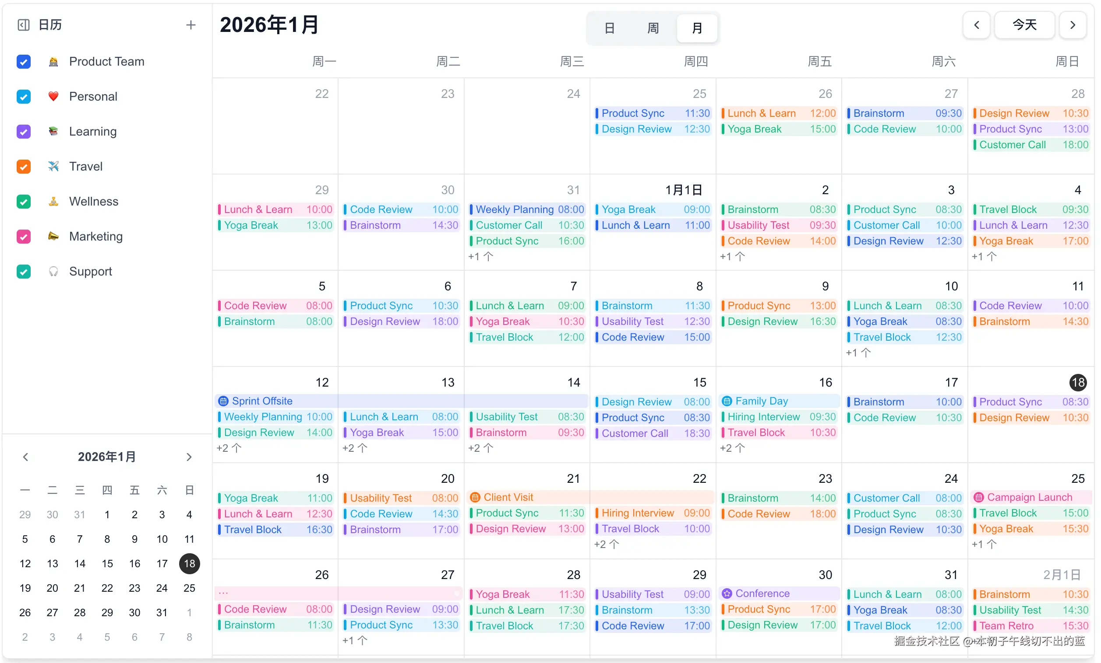Open the Campaign Launch event on the 25th
The height and width of the screenshot is (663, 1101).
point(1029,497)
